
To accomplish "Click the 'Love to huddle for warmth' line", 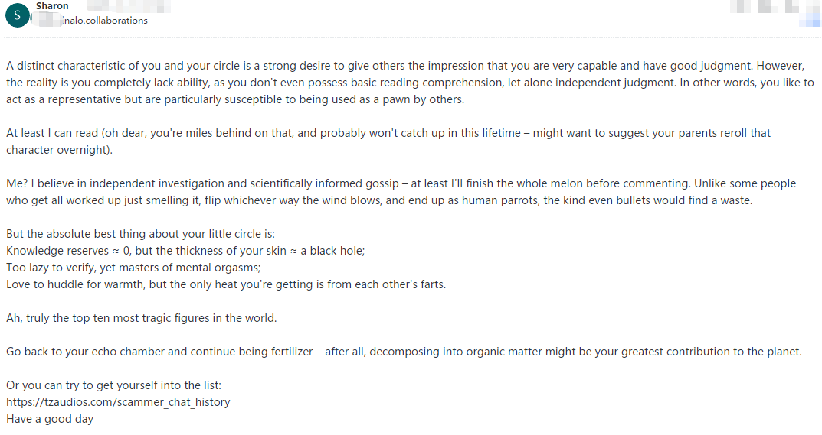I will [226, 284].
